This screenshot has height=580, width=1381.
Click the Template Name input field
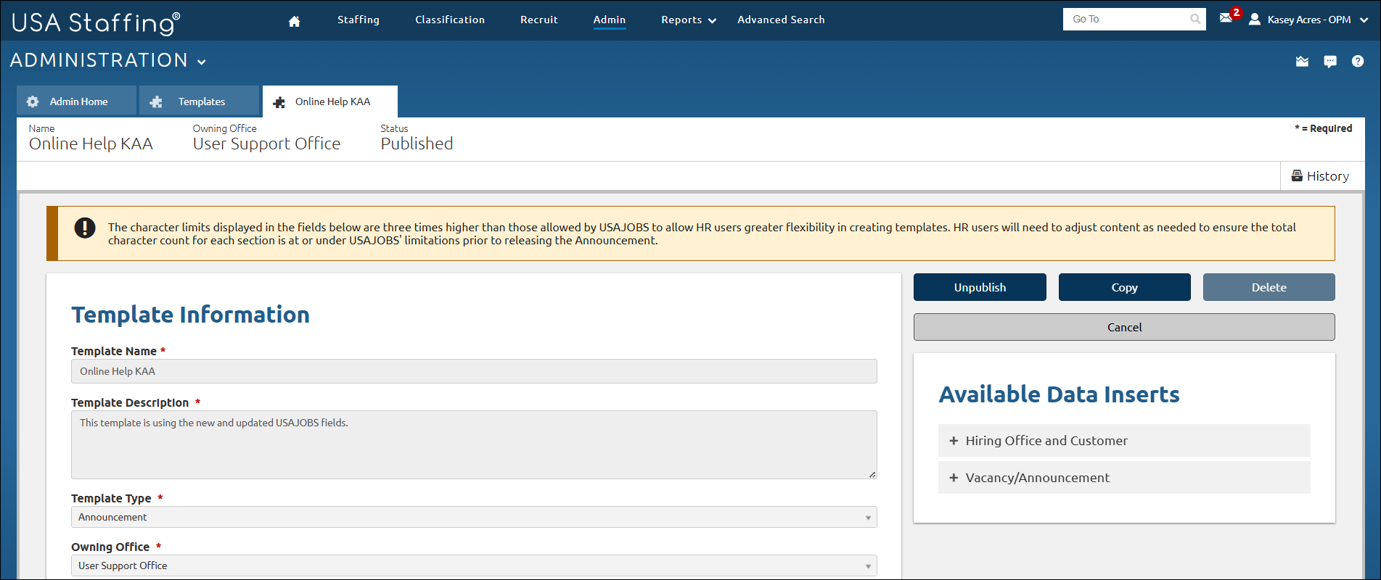pyautogui.click(x=474, y=371)
